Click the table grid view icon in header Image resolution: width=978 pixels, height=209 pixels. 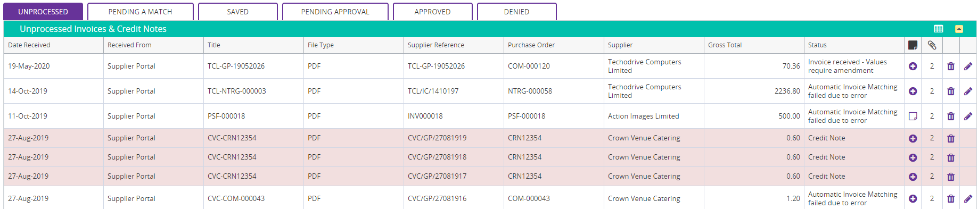tap(939, 29)
